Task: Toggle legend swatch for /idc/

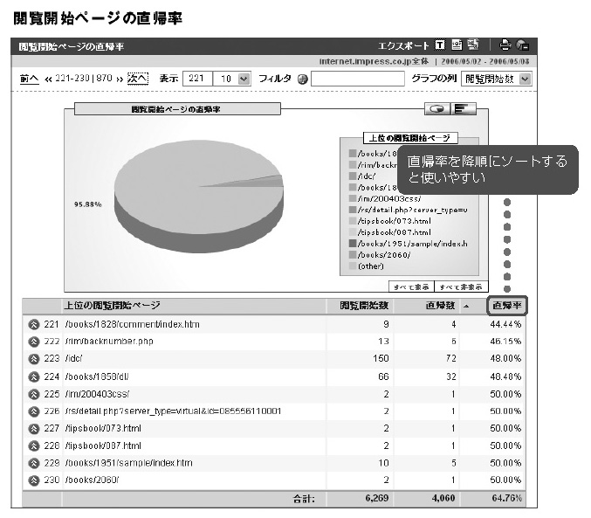Action: point(353,176)
